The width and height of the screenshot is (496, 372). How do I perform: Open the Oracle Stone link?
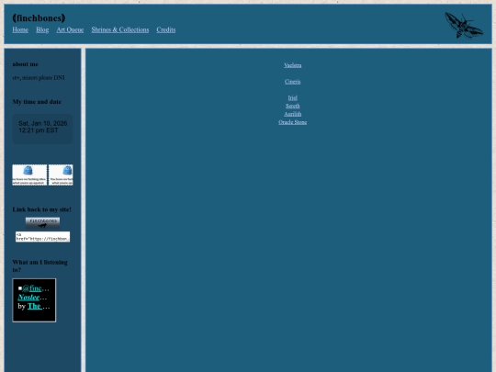coord(293,122)
